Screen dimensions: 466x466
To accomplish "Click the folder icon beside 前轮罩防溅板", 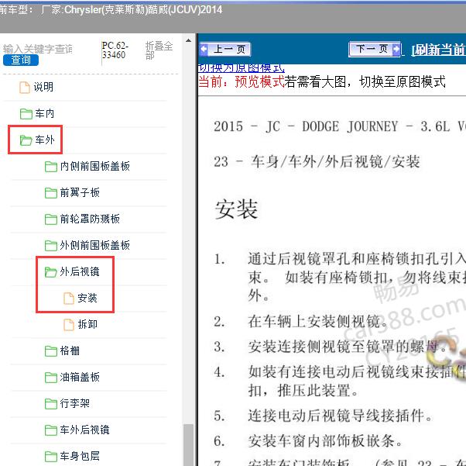I will click(x=51, y=219).
